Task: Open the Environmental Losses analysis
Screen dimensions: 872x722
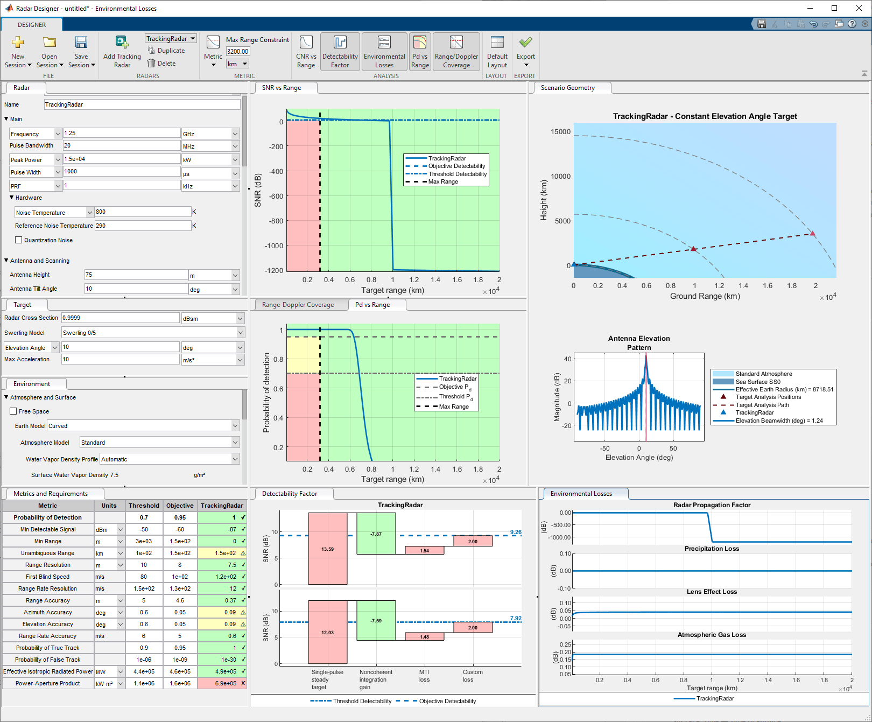Action: click(x=384, y=52)
